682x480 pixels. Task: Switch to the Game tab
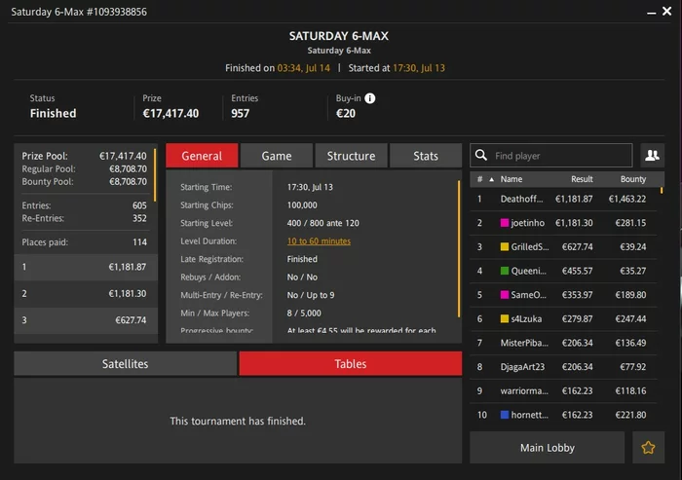coord(277,156)
